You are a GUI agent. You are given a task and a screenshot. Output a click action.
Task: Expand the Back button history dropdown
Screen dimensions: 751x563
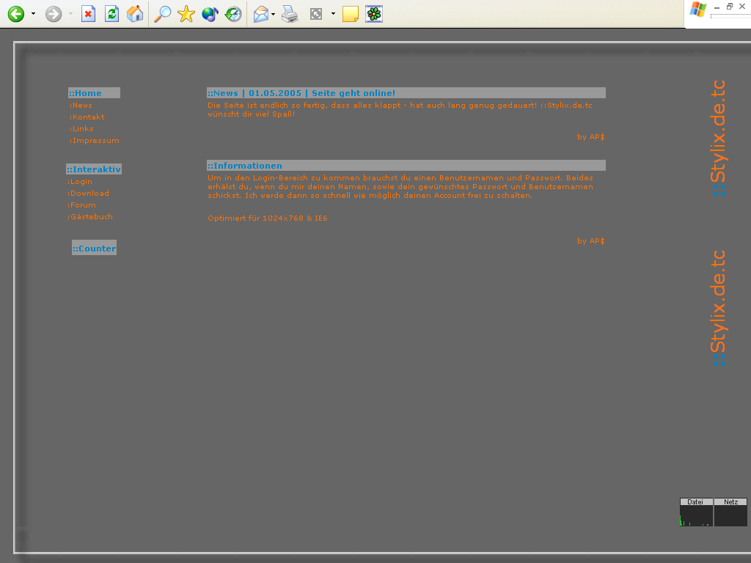(33, 14)
